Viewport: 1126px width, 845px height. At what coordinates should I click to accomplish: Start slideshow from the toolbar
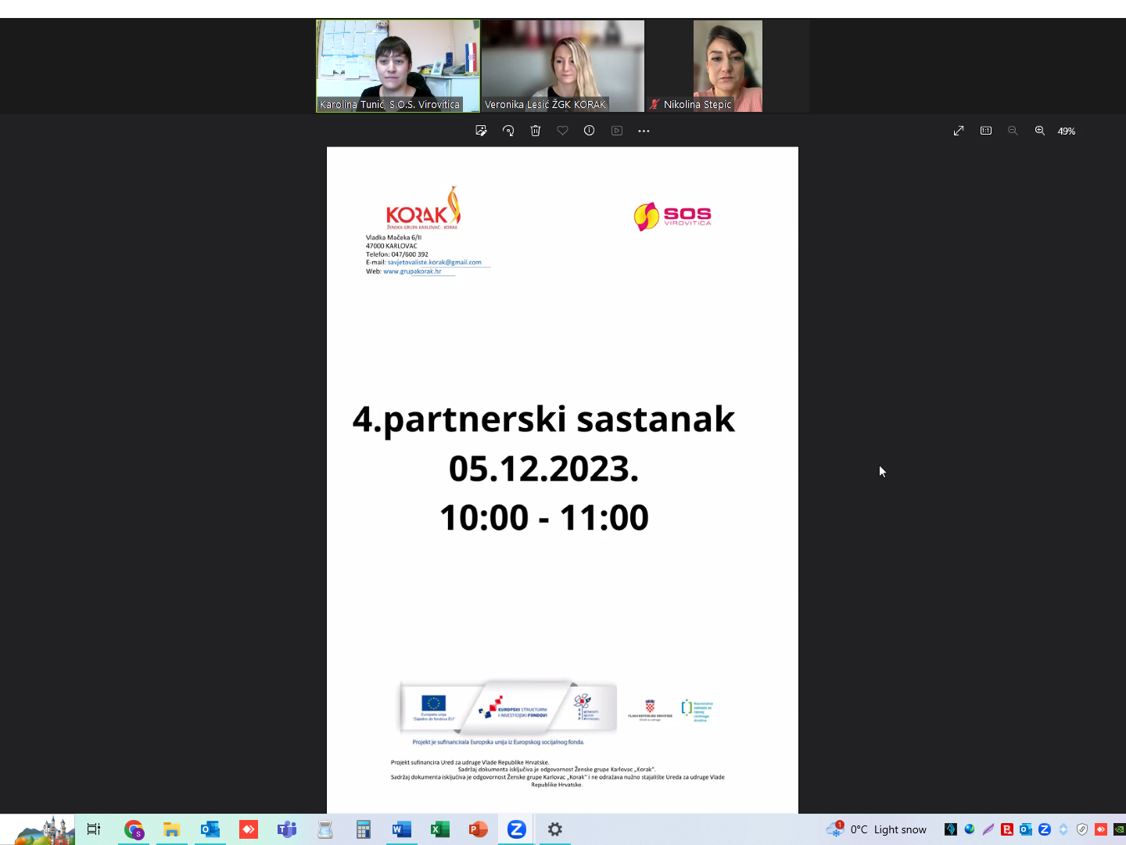[617, 131]
